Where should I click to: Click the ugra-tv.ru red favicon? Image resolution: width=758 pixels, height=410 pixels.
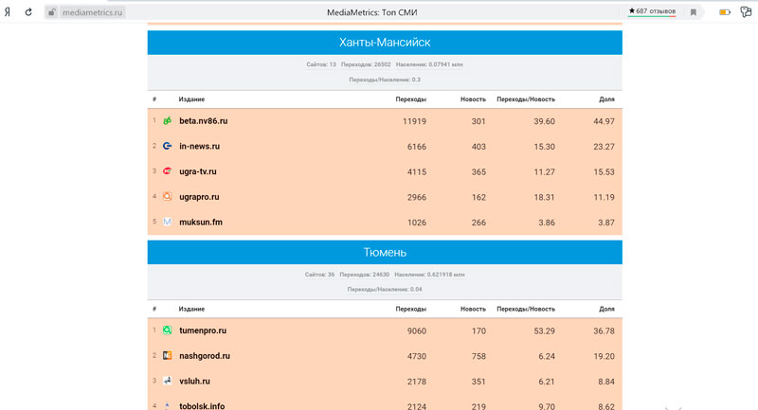click(168, 171)
